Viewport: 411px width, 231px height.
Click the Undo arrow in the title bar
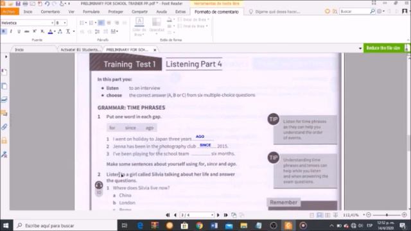click(x=47, y=4)
